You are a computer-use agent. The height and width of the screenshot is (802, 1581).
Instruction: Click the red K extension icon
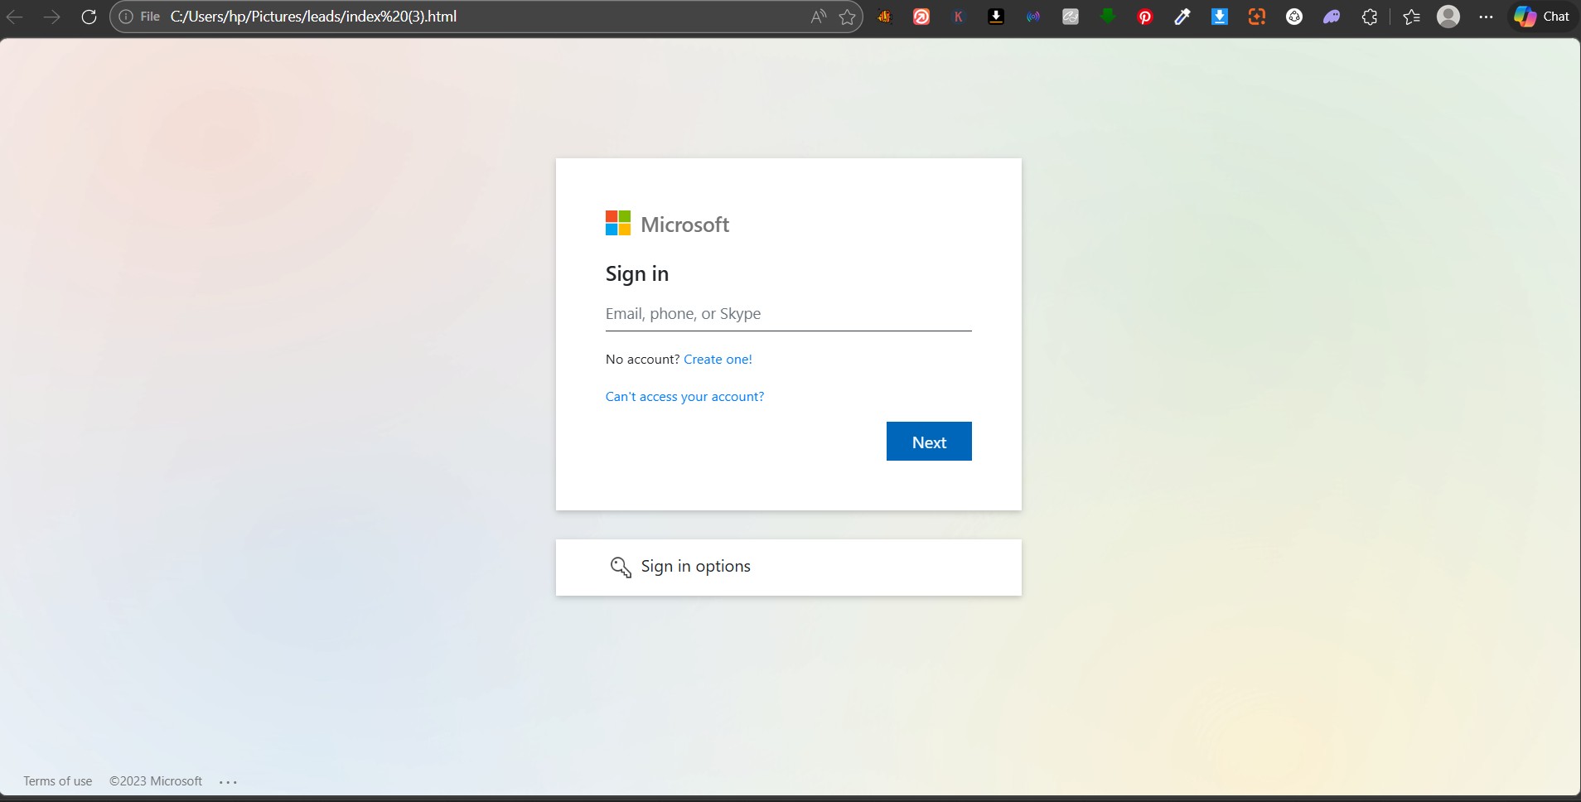tap(959, 17)
